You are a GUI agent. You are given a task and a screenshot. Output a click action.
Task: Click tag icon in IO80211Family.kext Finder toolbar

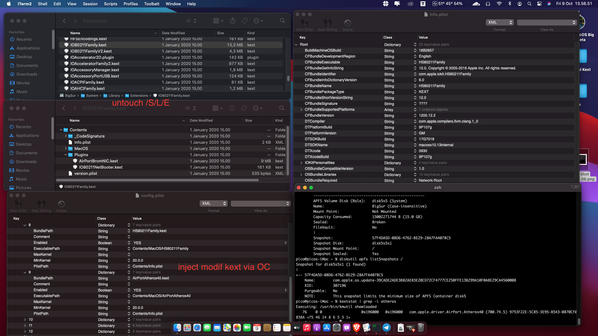[x=244, y=108]
